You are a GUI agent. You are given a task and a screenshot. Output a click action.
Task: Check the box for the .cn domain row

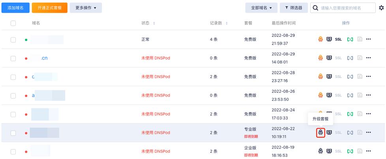13,58
